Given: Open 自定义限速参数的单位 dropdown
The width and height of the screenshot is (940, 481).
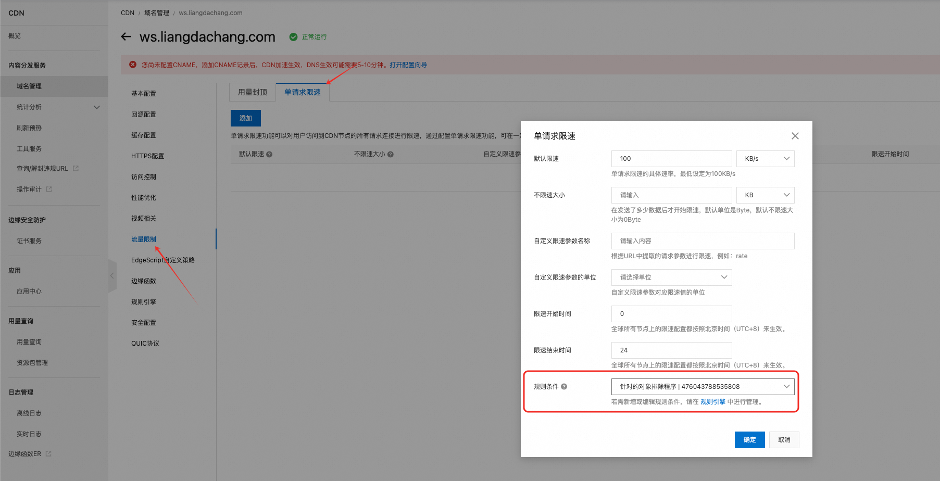Looking at the screenshot, I should (x=672, y=277).
